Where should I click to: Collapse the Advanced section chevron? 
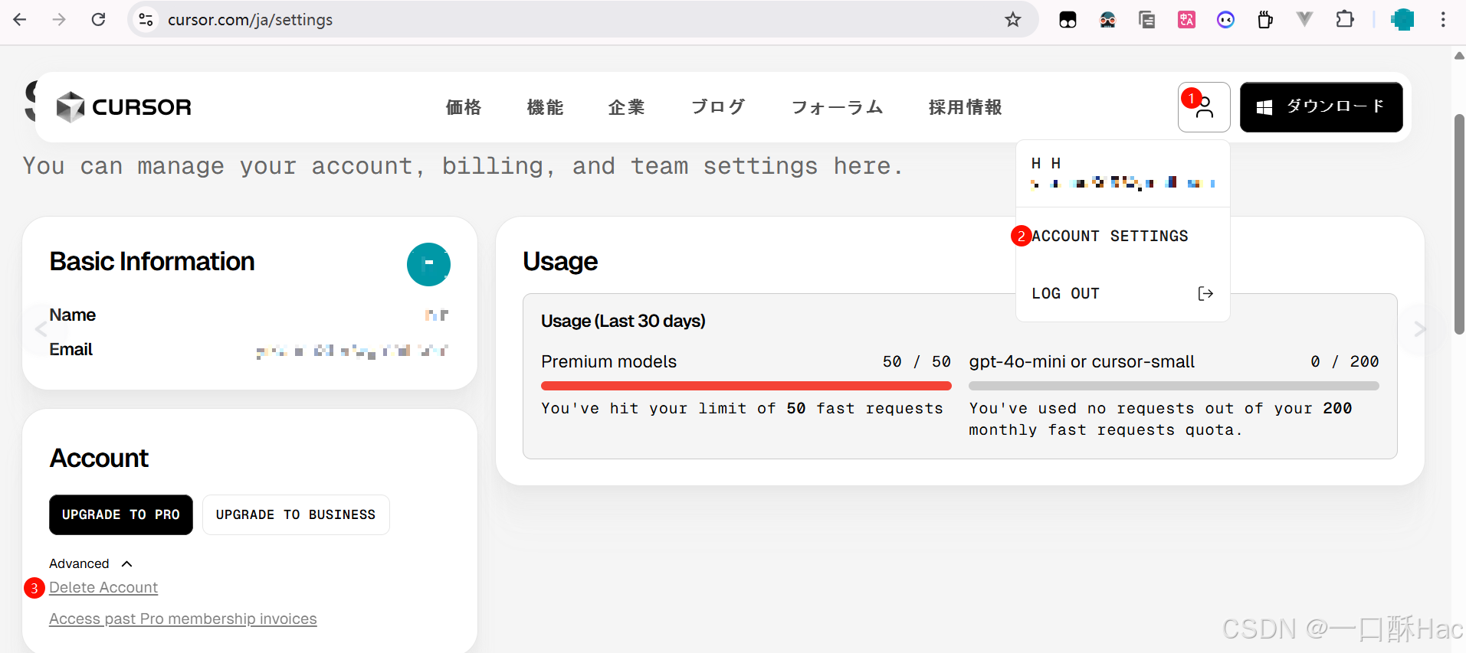[x=127, y=563]
